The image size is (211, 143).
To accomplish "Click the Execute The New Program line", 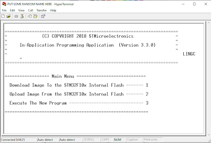I will click(79, 103).
